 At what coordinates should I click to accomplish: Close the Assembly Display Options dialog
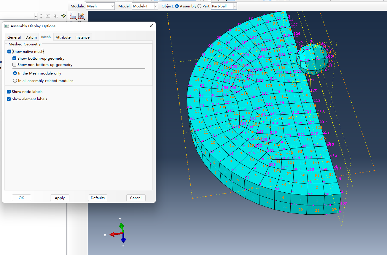(151, 26)
